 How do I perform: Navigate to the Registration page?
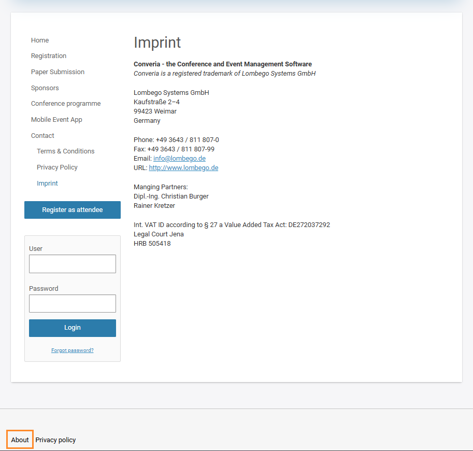(x=49, y=55)
